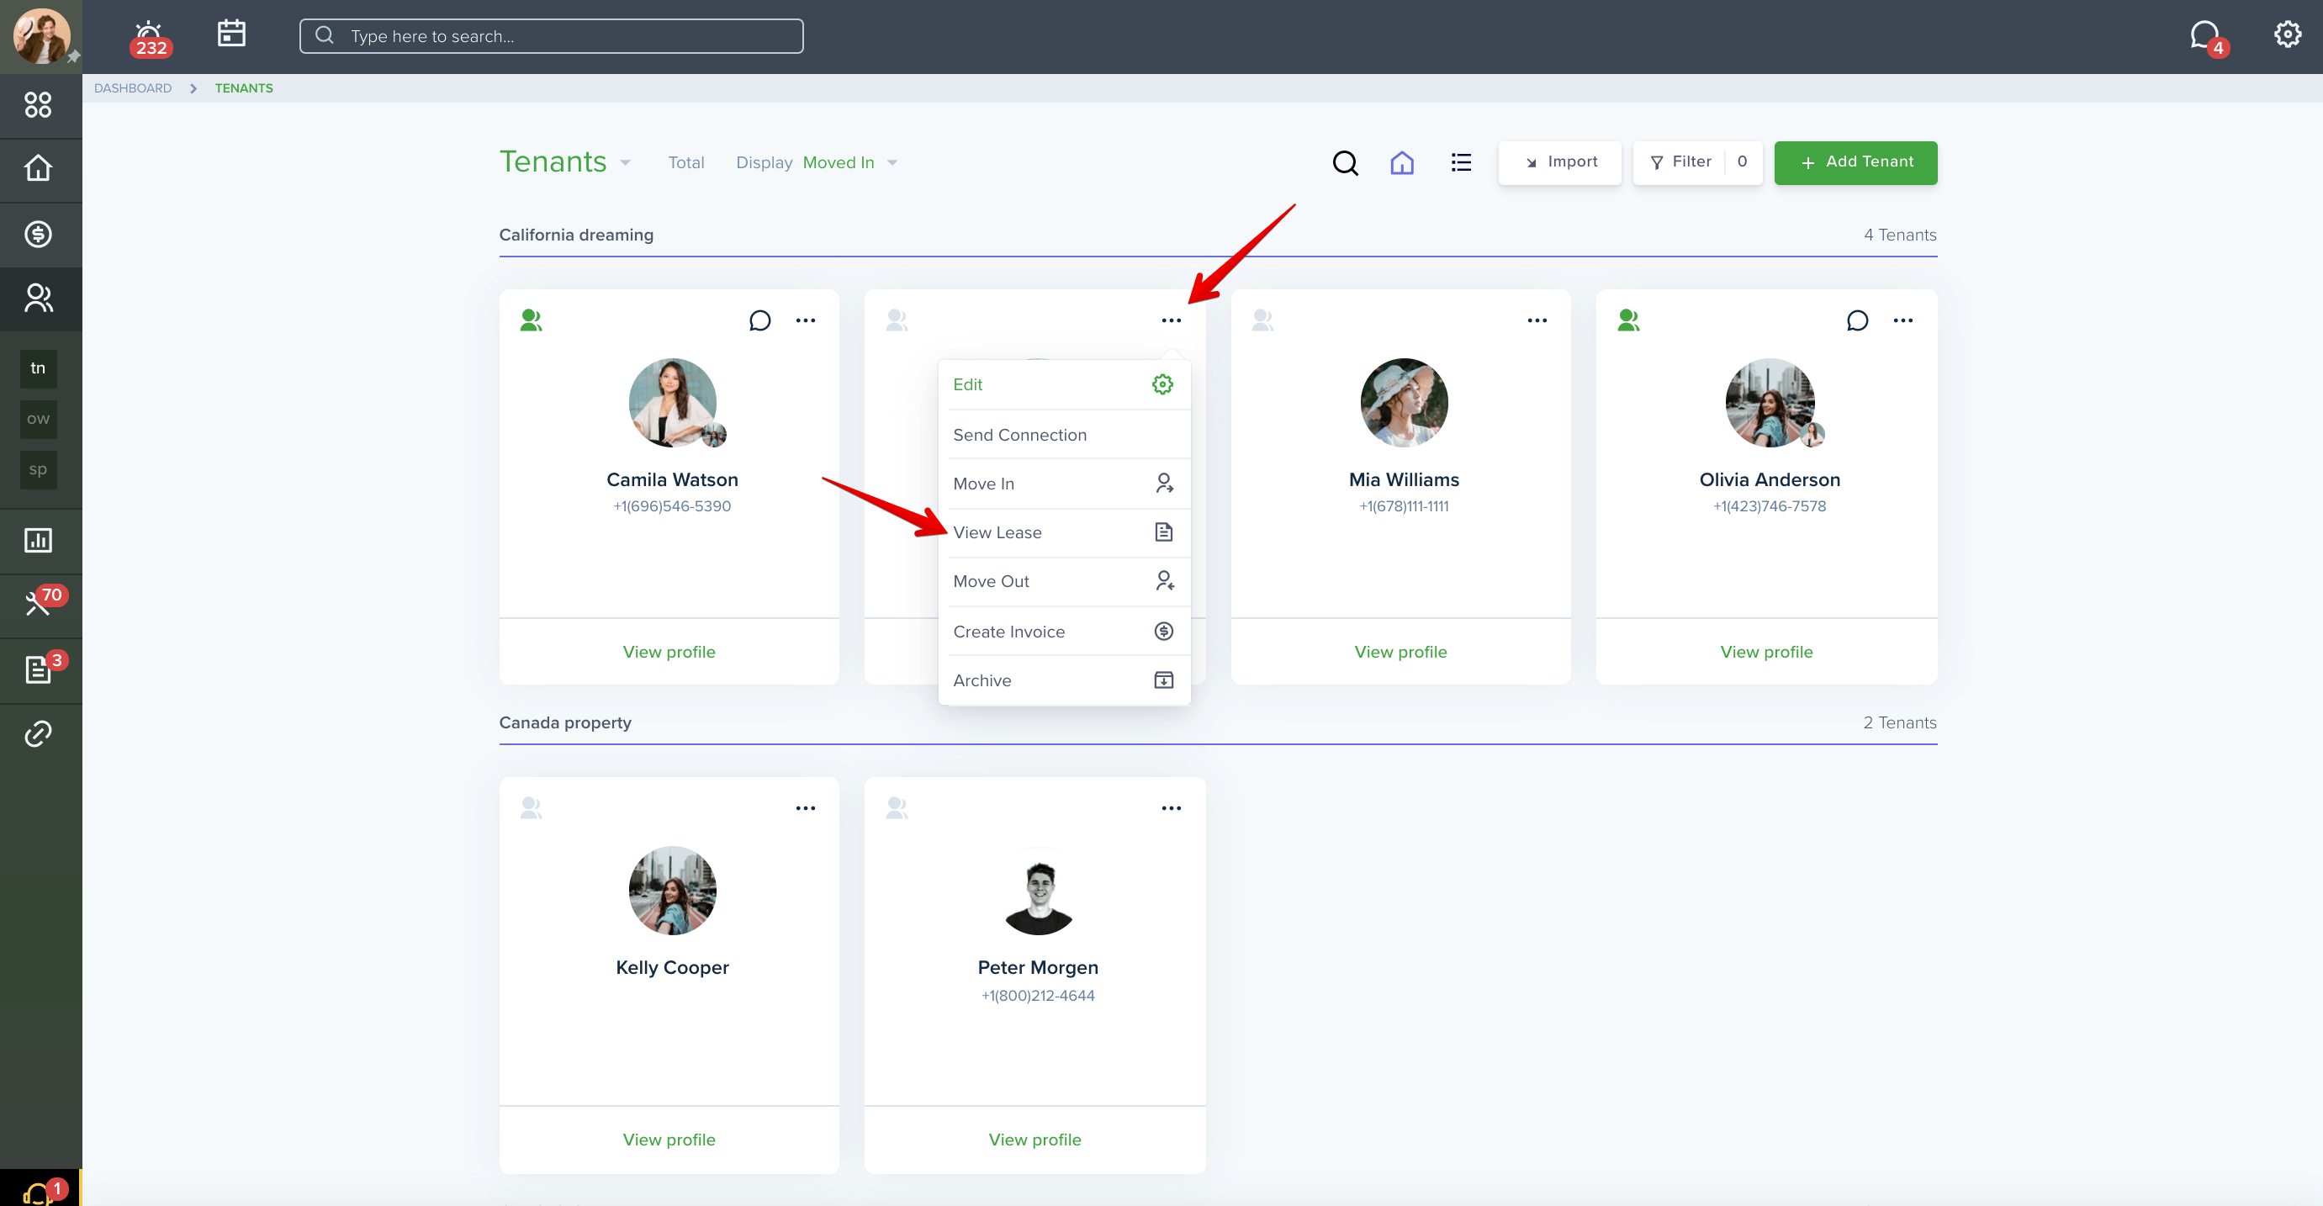
Task: Choose Send Connection from the menu
Action: click(x=1064, y=435)
